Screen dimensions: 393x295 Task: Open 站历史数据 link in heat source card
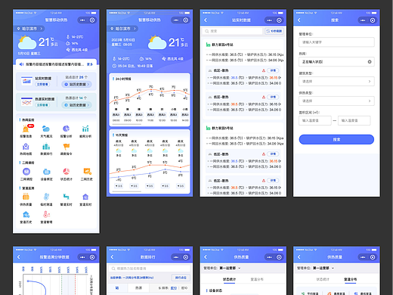pyautogui.click(x=76, y=105)
